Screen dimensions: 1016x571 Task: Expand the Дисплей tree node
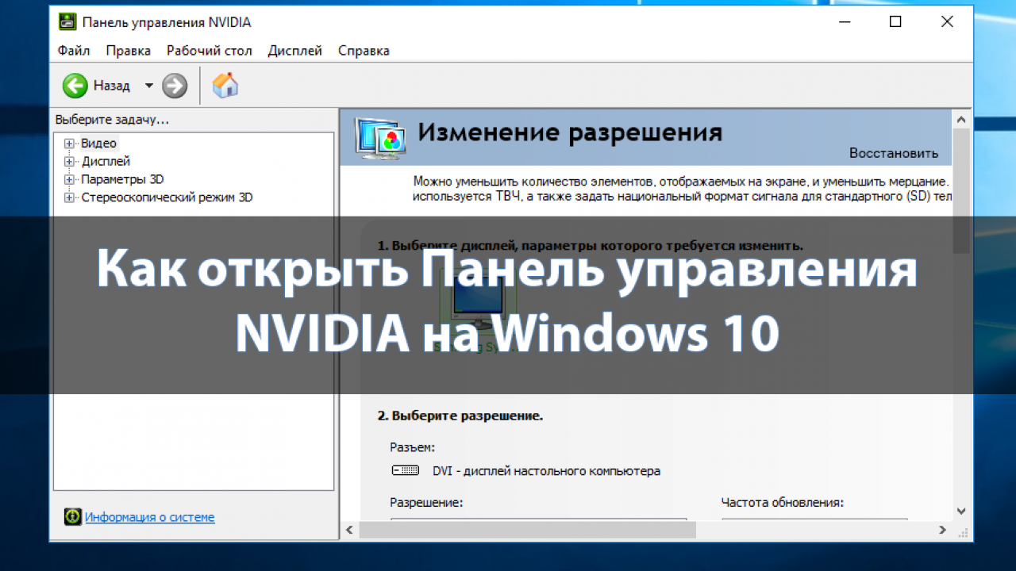pyautogui.click(x=69, y=162)
